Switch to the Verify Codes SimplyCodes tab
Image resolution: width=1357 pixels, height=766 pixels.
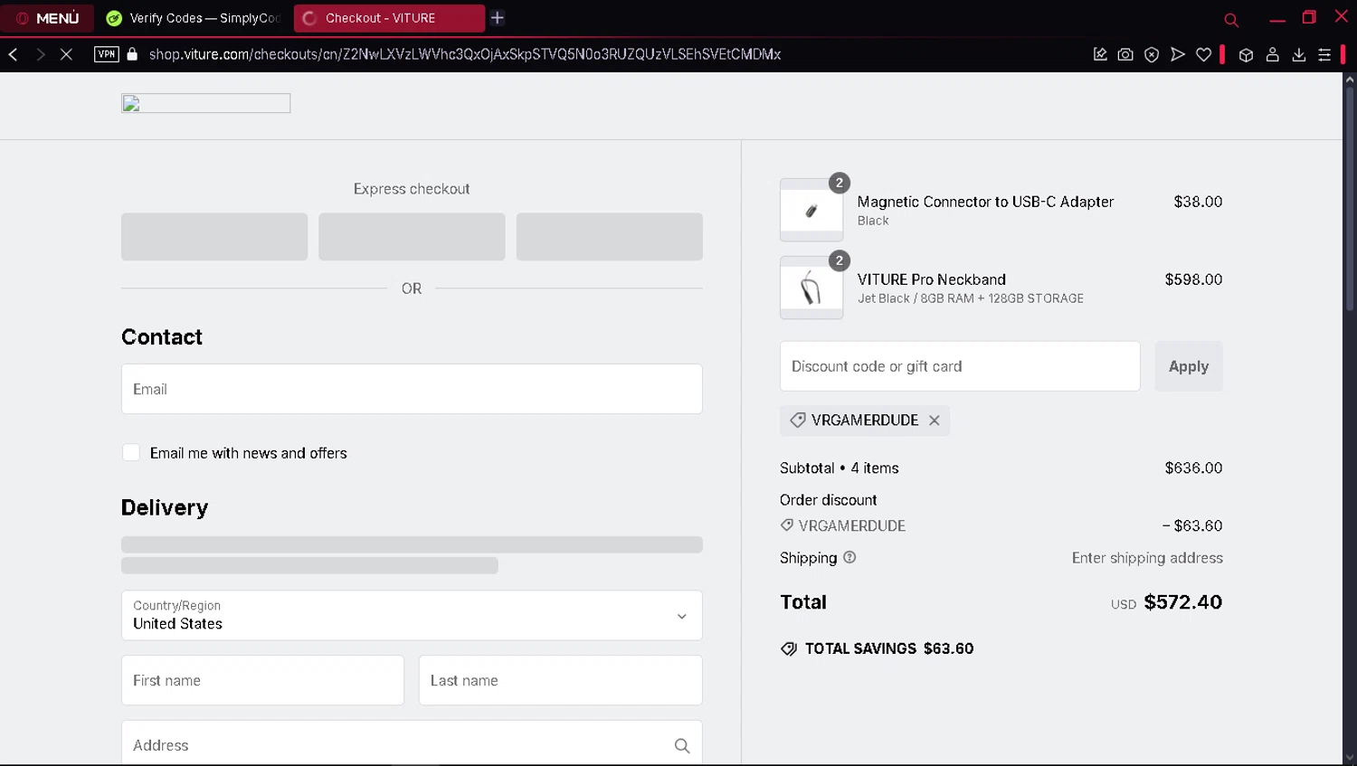(195, 18)
